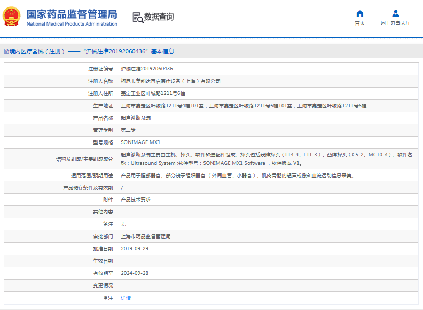423x310 pixels.
Task: Open the 数据查询 header link
Action: [159, 17]
